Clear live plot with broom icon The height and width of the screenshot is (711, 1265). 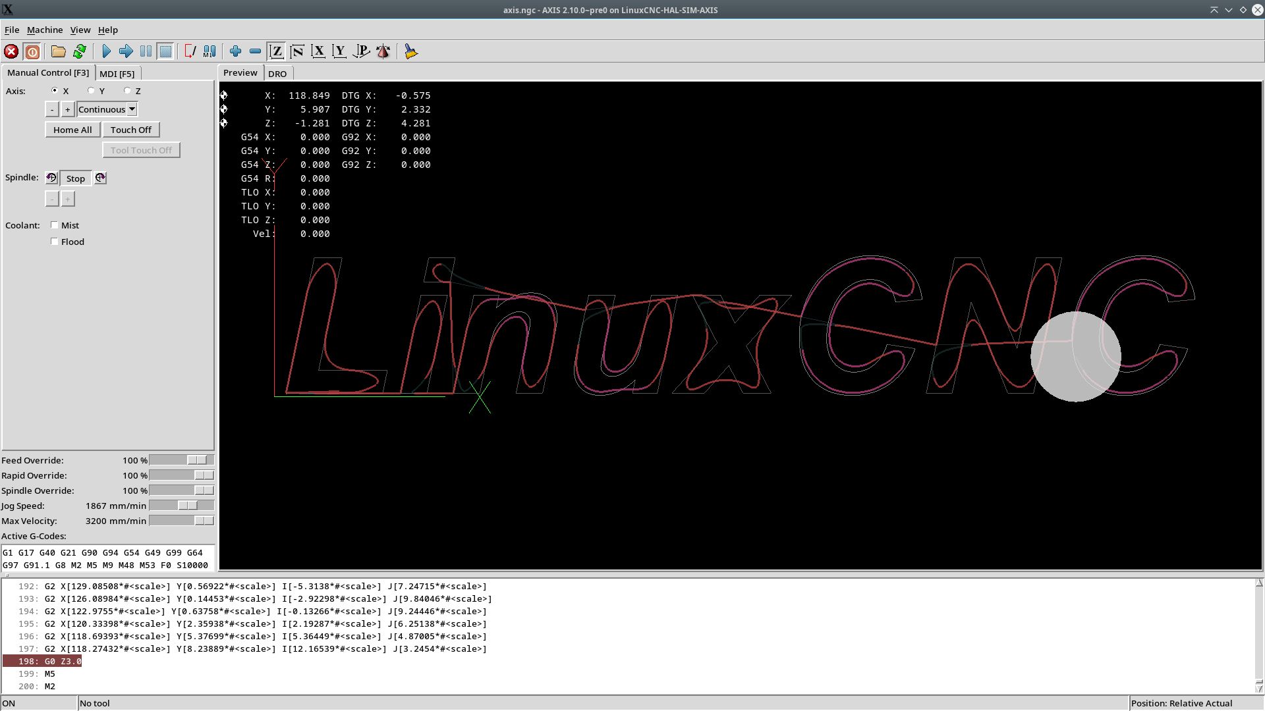coord(410,51)
